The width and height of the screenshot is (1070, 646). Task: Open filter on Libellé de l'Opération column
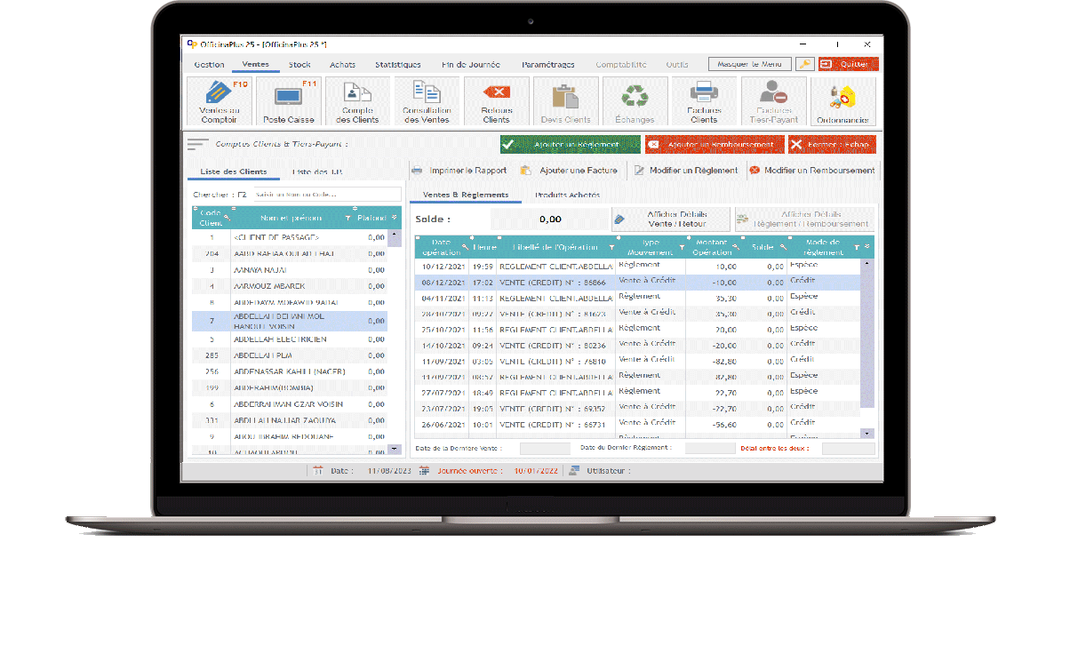[611, 248]
